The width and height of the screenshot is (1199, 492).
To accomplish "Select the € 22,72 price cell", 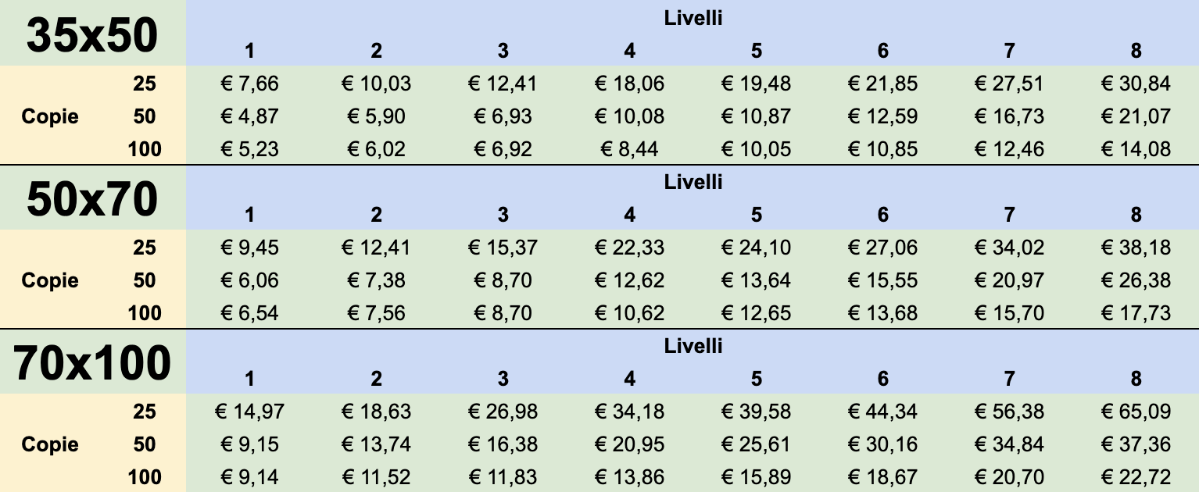I will point(1136,477).
